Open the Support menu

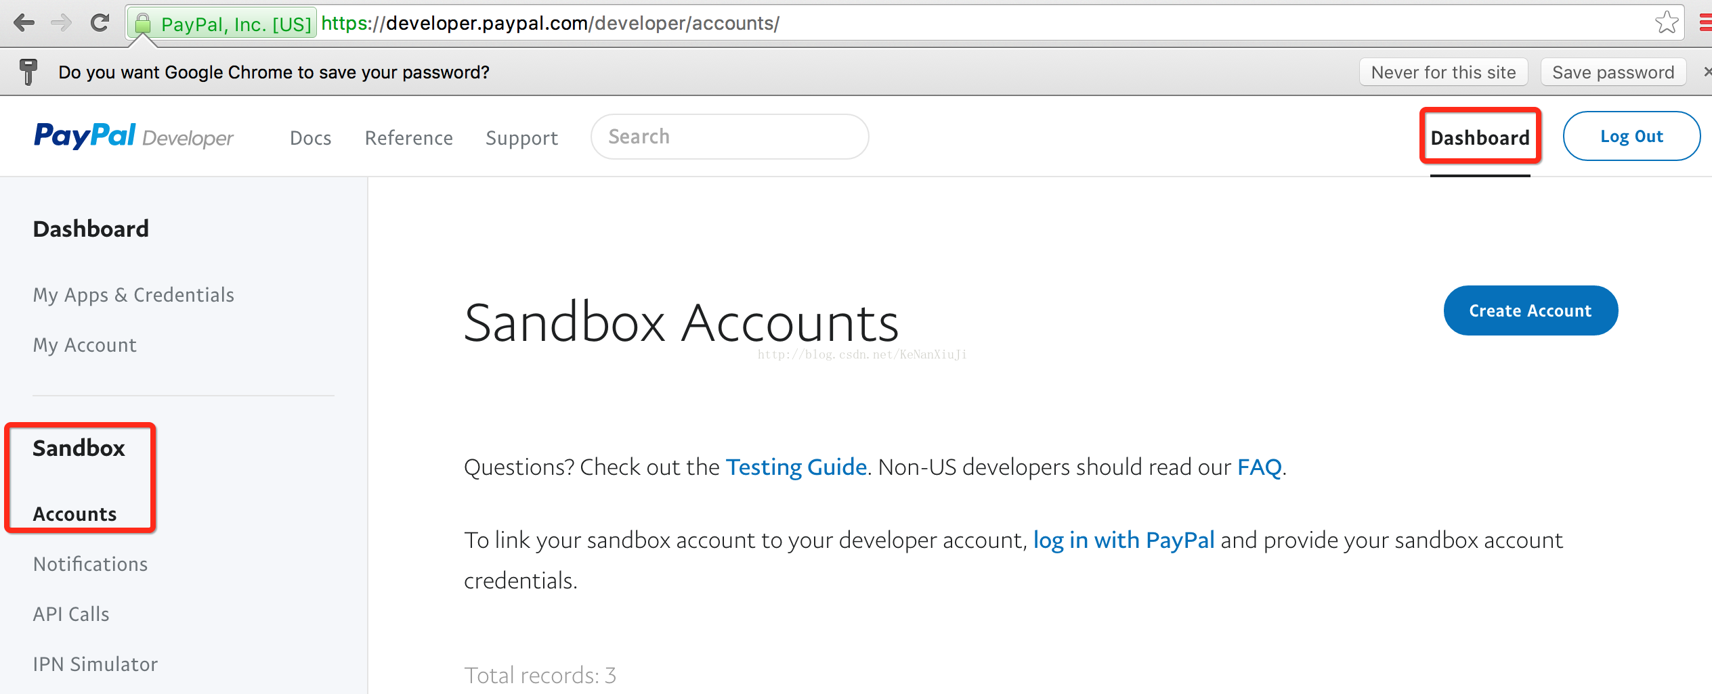coord(521,138)
